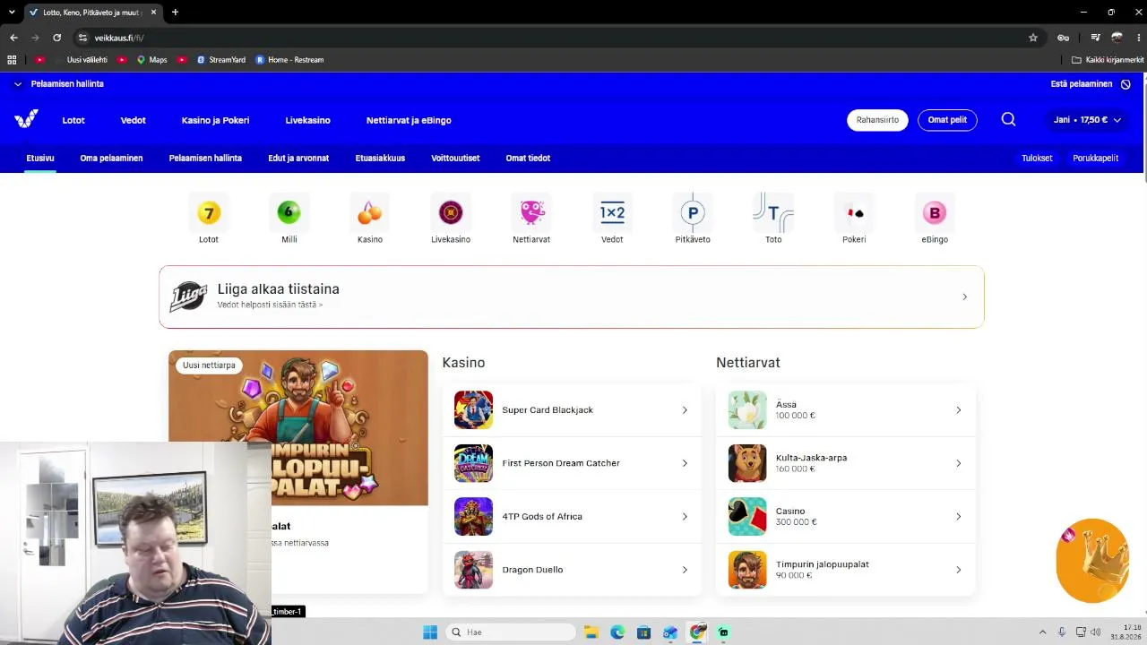Click the Uusi nettiarpa promo banner image
The width and height of the screenshot is (1147, 645).
(x=298, y=427)
